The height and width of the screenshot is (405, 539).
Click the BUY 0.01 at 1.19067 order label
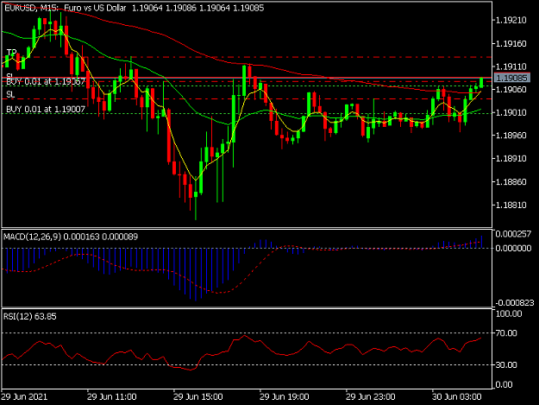pyautogui.click(x=46, y=81)
